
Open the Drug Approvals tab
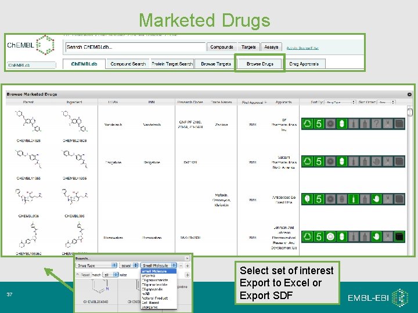pyautogui.click(x=304, y=64)
